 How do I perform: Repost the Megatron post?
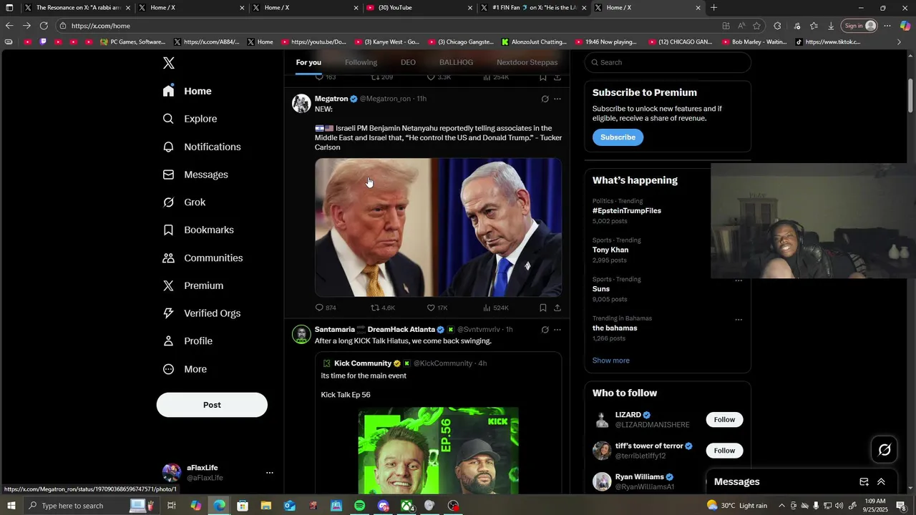coord(383,308)
